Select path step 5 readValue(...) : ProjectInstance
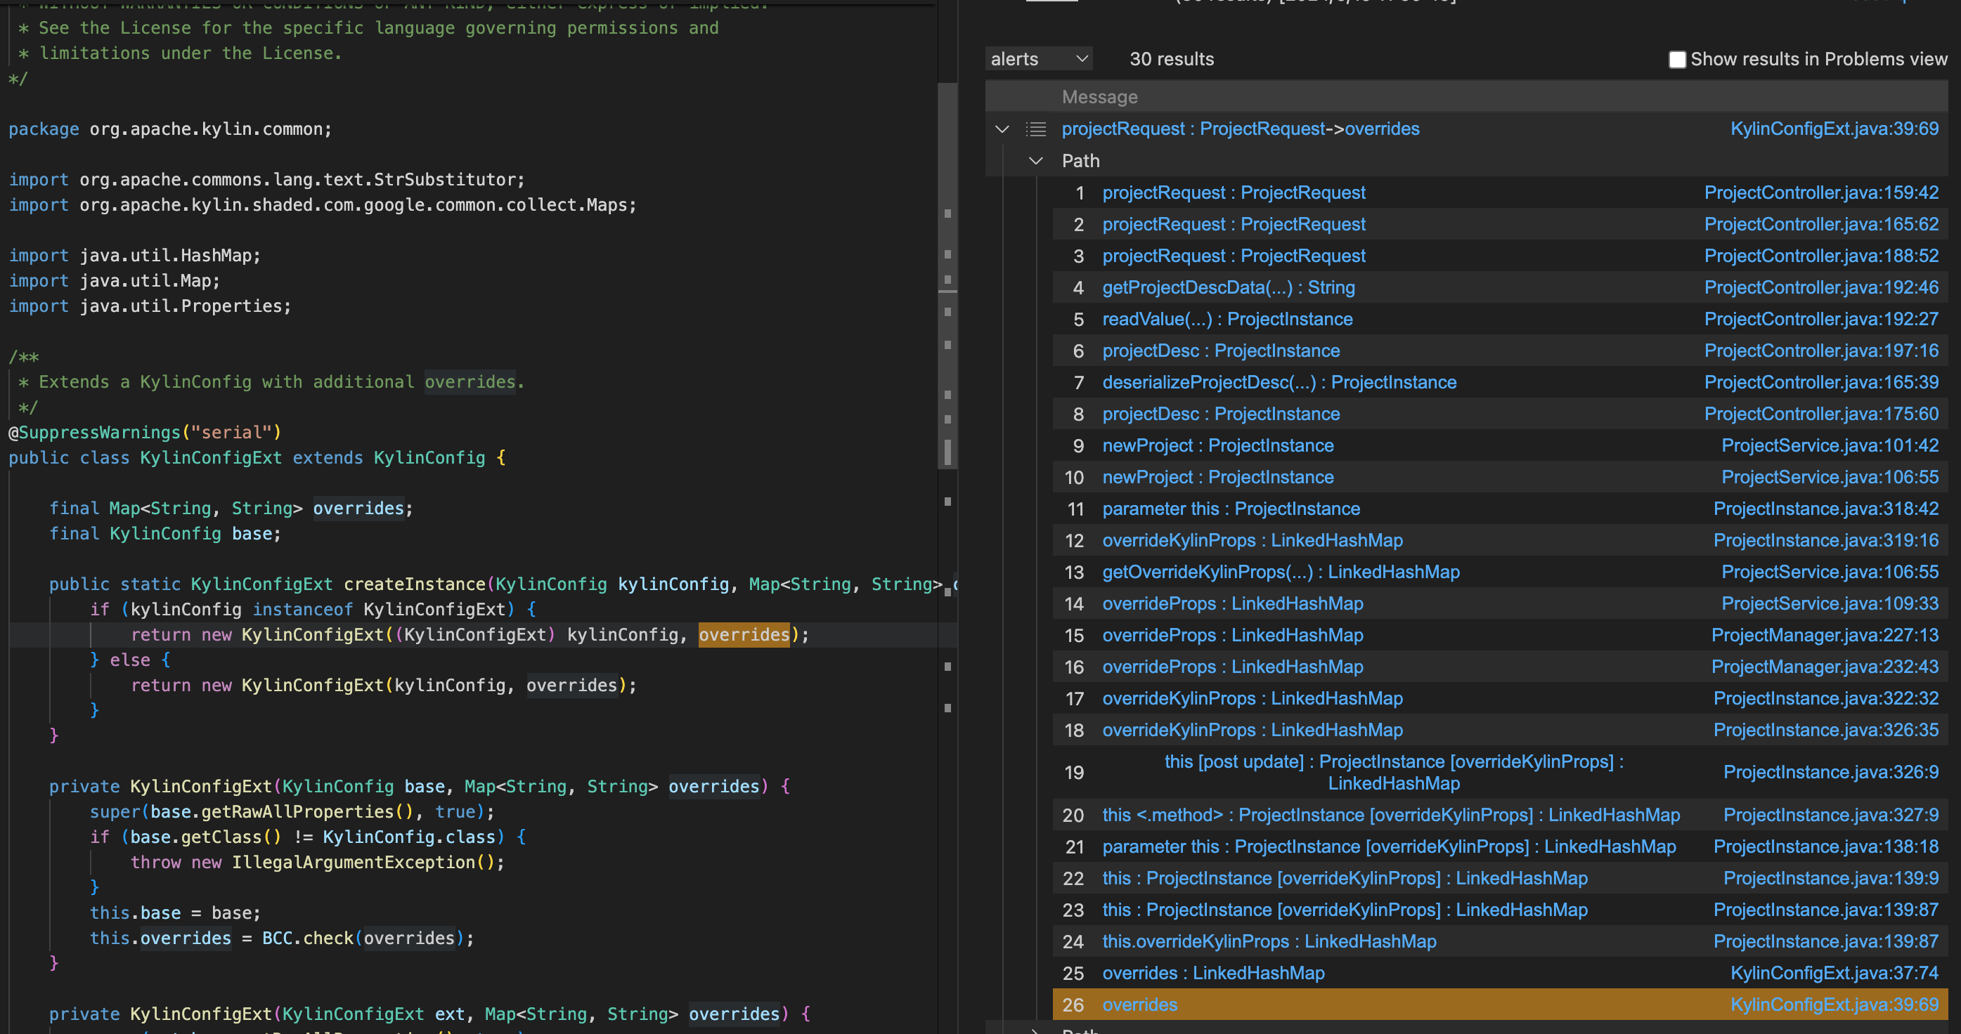Image resolution: width=1961 pixels, height=1034 pixels. pyautogui.click(x=1227, y=319)
